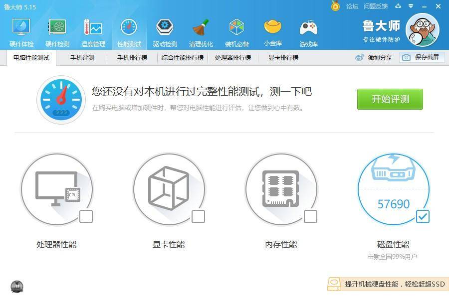
Task: Open the SSD upgrade promotion banner
Action: pos(387,285)
